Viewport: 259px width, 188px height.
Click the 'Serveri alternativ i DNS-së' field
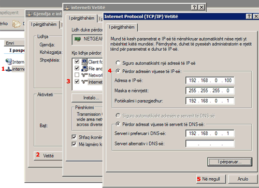click(x=210, y=144)
